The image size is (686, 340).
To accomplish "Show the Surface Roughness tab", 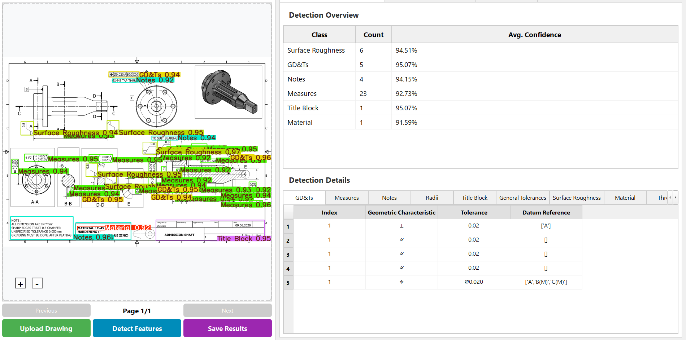I will coord(577,198).
